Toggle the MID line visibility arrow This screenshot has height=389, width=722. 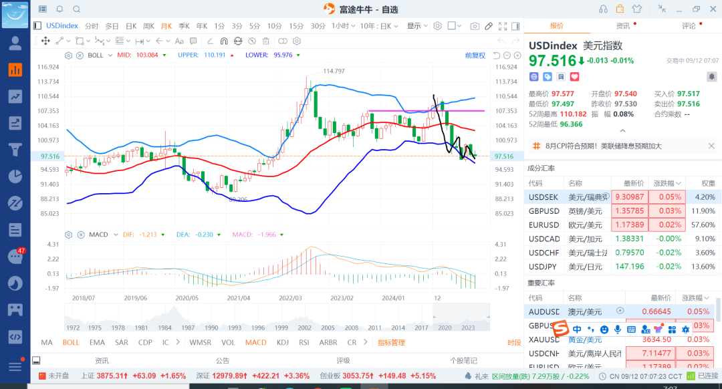[x=164, y=55]
